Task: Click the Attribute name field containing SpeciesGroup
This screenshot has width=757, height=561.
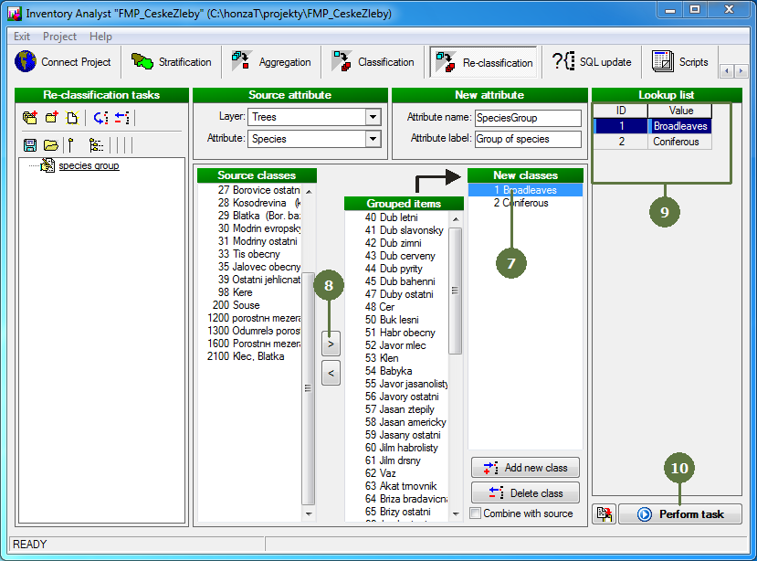Action: (528, 118)
